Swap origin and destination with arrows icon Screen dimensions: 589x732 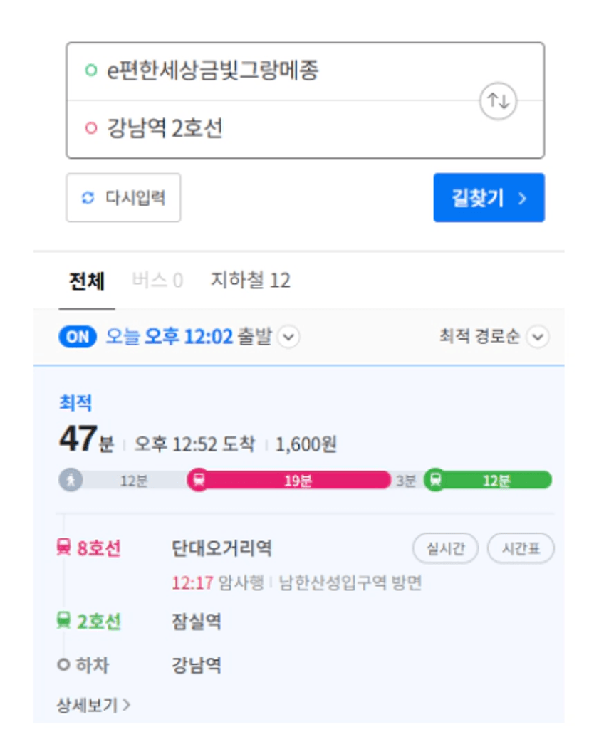499,100
